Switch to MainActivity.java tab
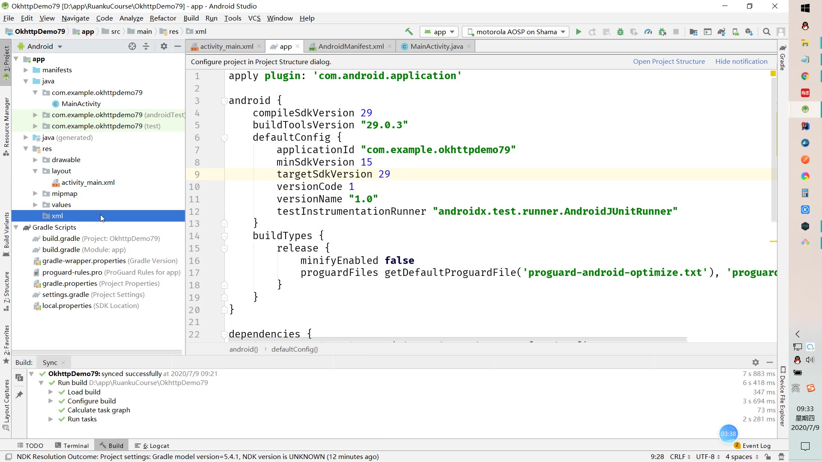The height and width of the screenshot is (462, 822). pyautogui.click(x=436, y=46)
